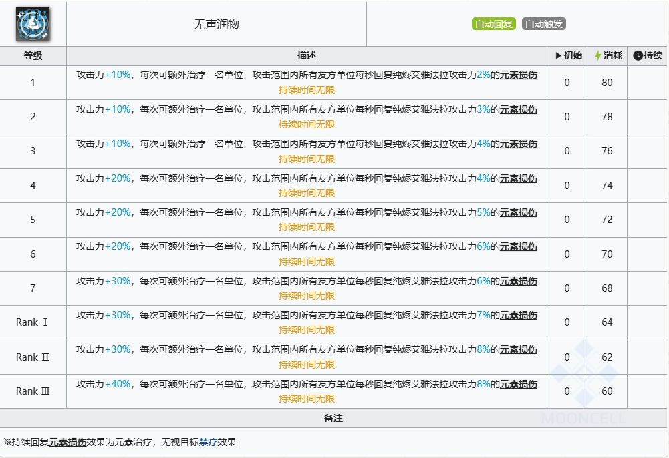Click the lightning bolt icon beside 消耗
The image size is (669, 458).
pos(598,56)
